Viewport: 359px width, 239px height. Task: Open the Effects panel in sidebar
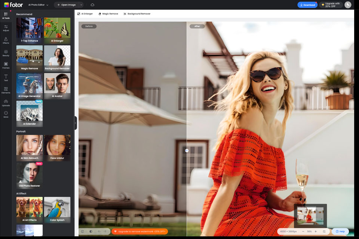tap(6, 41)
